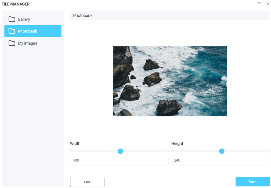Click the Gallery folder icon
The image size is (271, 188).
point(12,19)
